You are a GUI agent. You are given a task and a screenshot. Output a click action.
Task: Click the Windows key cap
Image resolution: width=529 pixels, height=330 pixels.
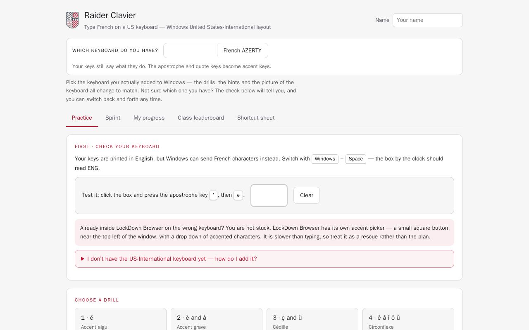click(325, 159)
